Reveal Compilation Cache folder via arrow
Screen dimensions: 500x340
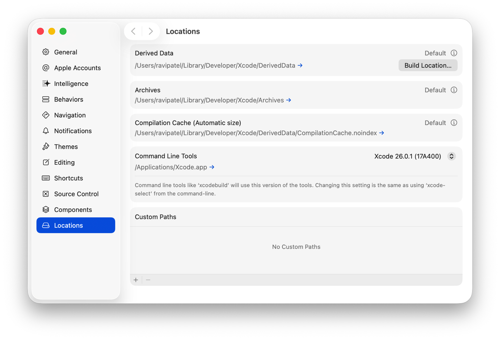click(x=382, y=133)
